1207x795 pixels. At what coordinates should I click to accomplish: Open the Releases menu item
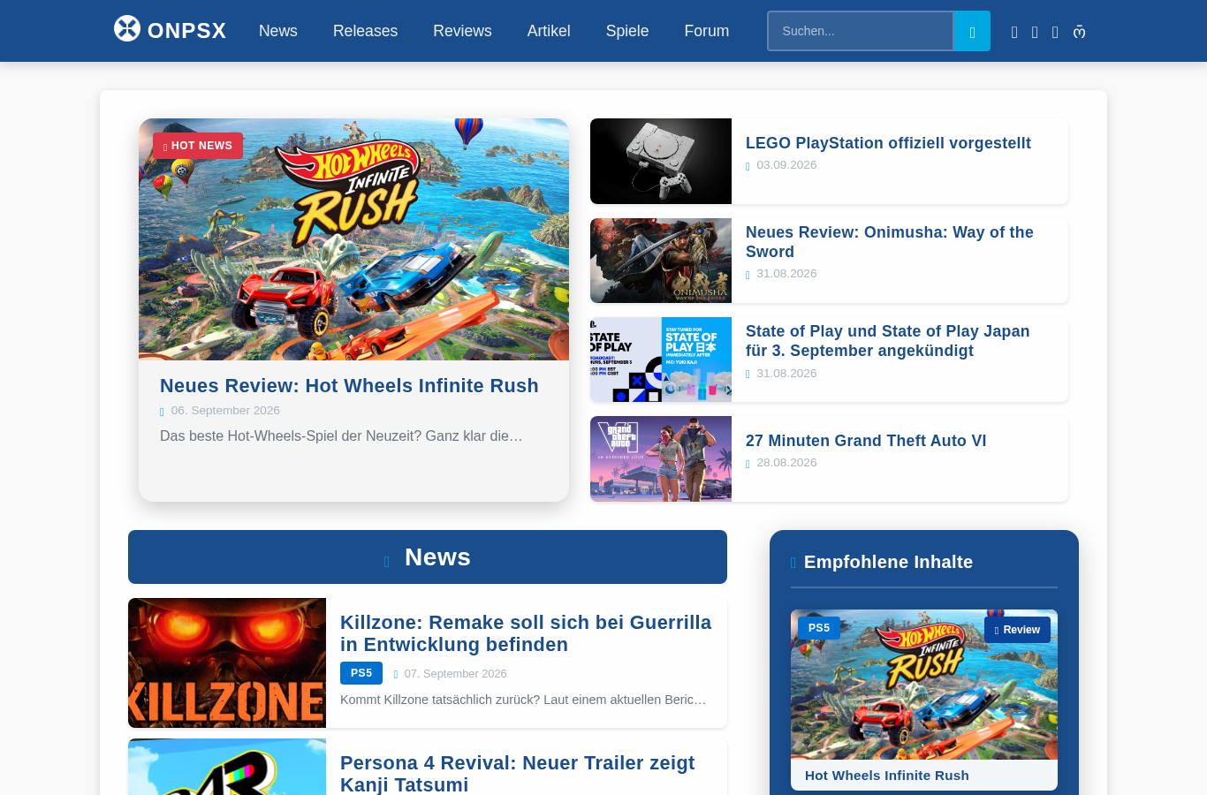(x=365, y=31)
